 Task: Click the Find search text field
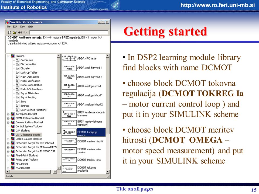coord(69,32)
